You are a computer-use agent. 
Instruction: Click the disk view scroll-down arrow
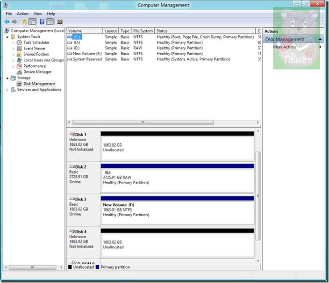point(258,261)
